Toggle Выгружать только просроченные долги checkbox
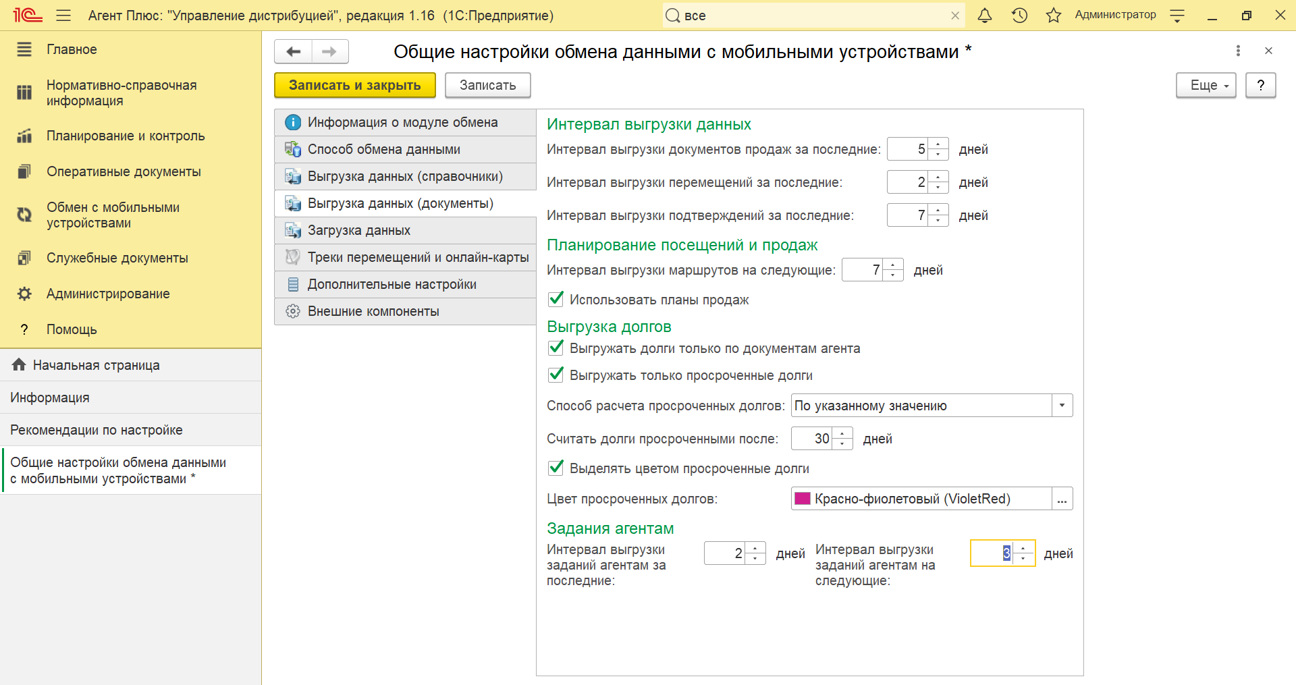1296x685 pixels. [556, 375]
